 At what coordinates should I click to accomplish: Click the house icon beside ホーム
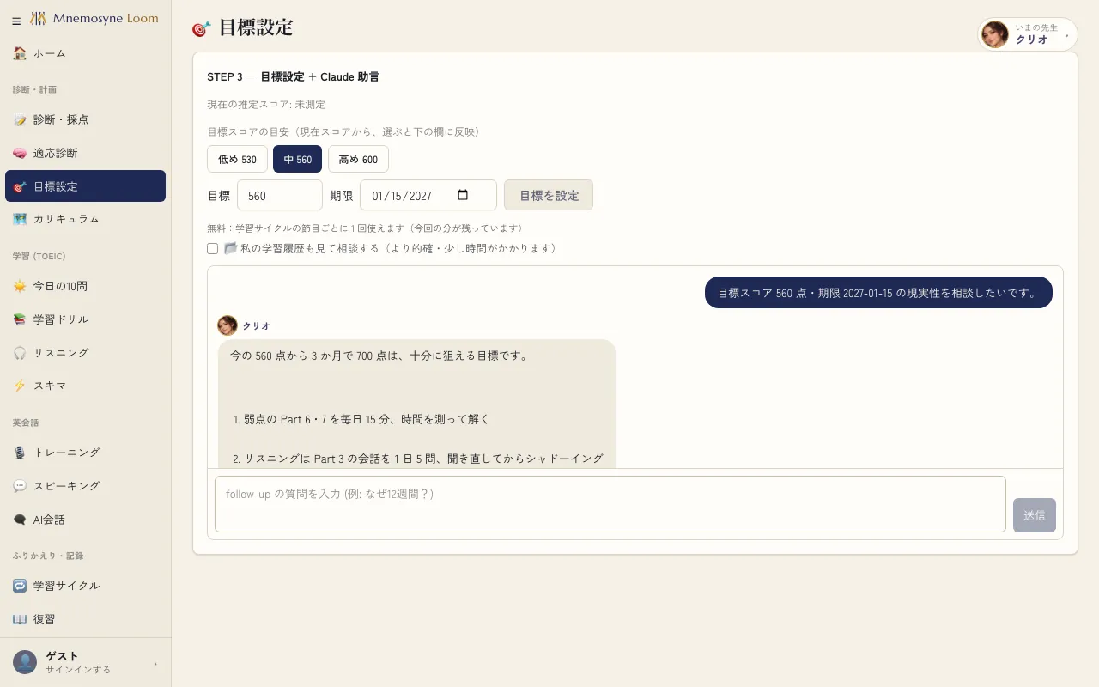pos(20,53)
